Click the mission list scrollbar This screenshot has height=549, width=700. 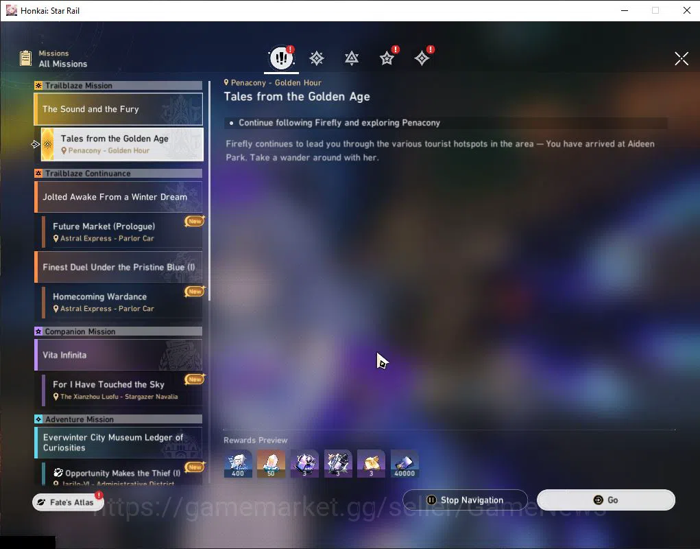(x=209, y=190)
